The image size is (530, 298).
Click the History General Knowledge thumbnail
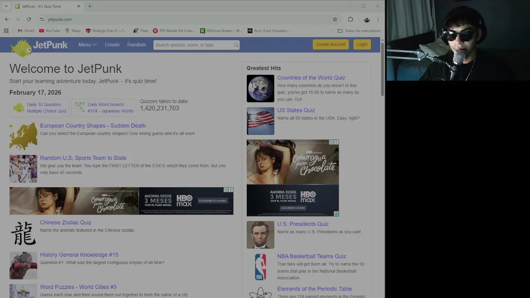(23, 265)
